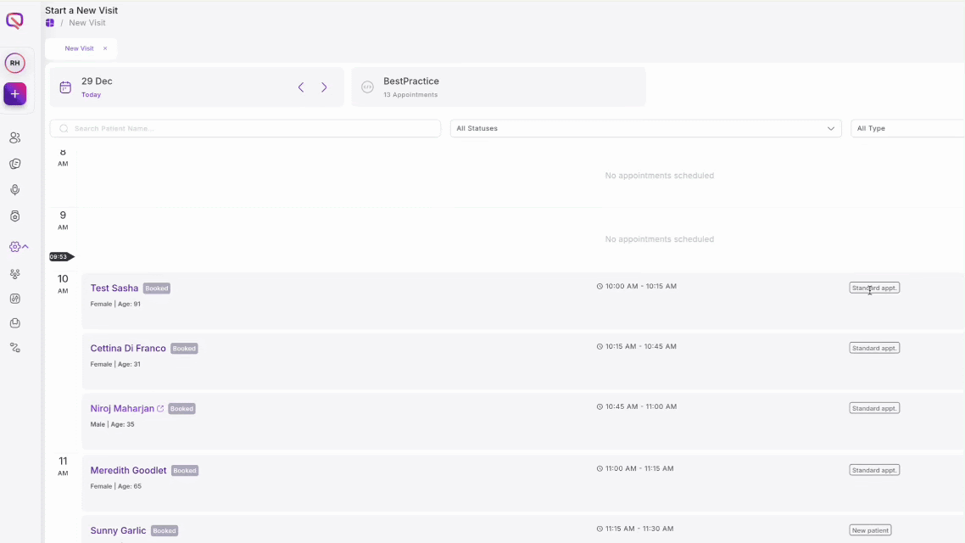The width and height of the screenshot is (965, 543).
Task: Click Standard appt. tag for Meredith Goodlet
Action: (874, 470)
